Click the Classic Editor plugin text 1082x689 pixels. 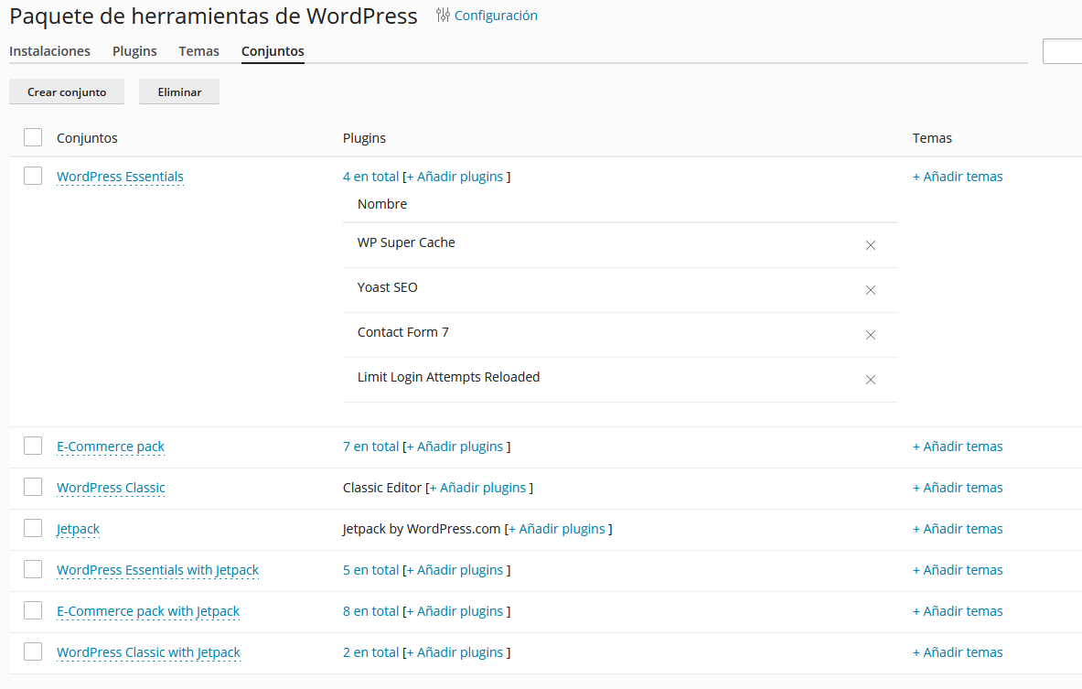[381, 488]
